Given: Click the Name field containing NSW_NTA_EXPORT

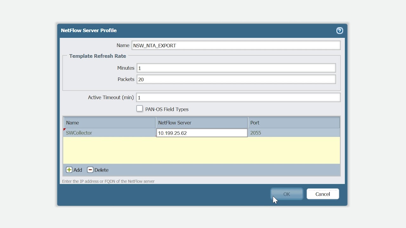Looking at the screenshot, I should click(x=236, y=45).
